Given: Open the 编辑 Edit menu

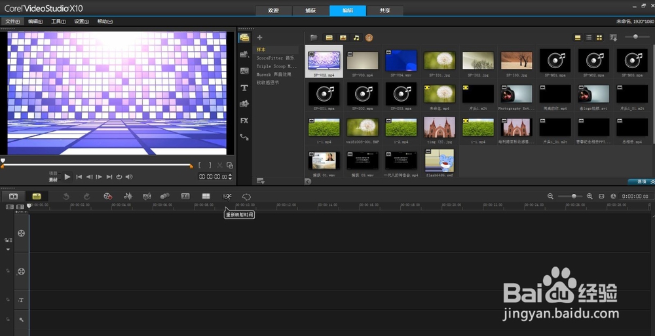Looking at the screenshot, I should pos(35,22).
